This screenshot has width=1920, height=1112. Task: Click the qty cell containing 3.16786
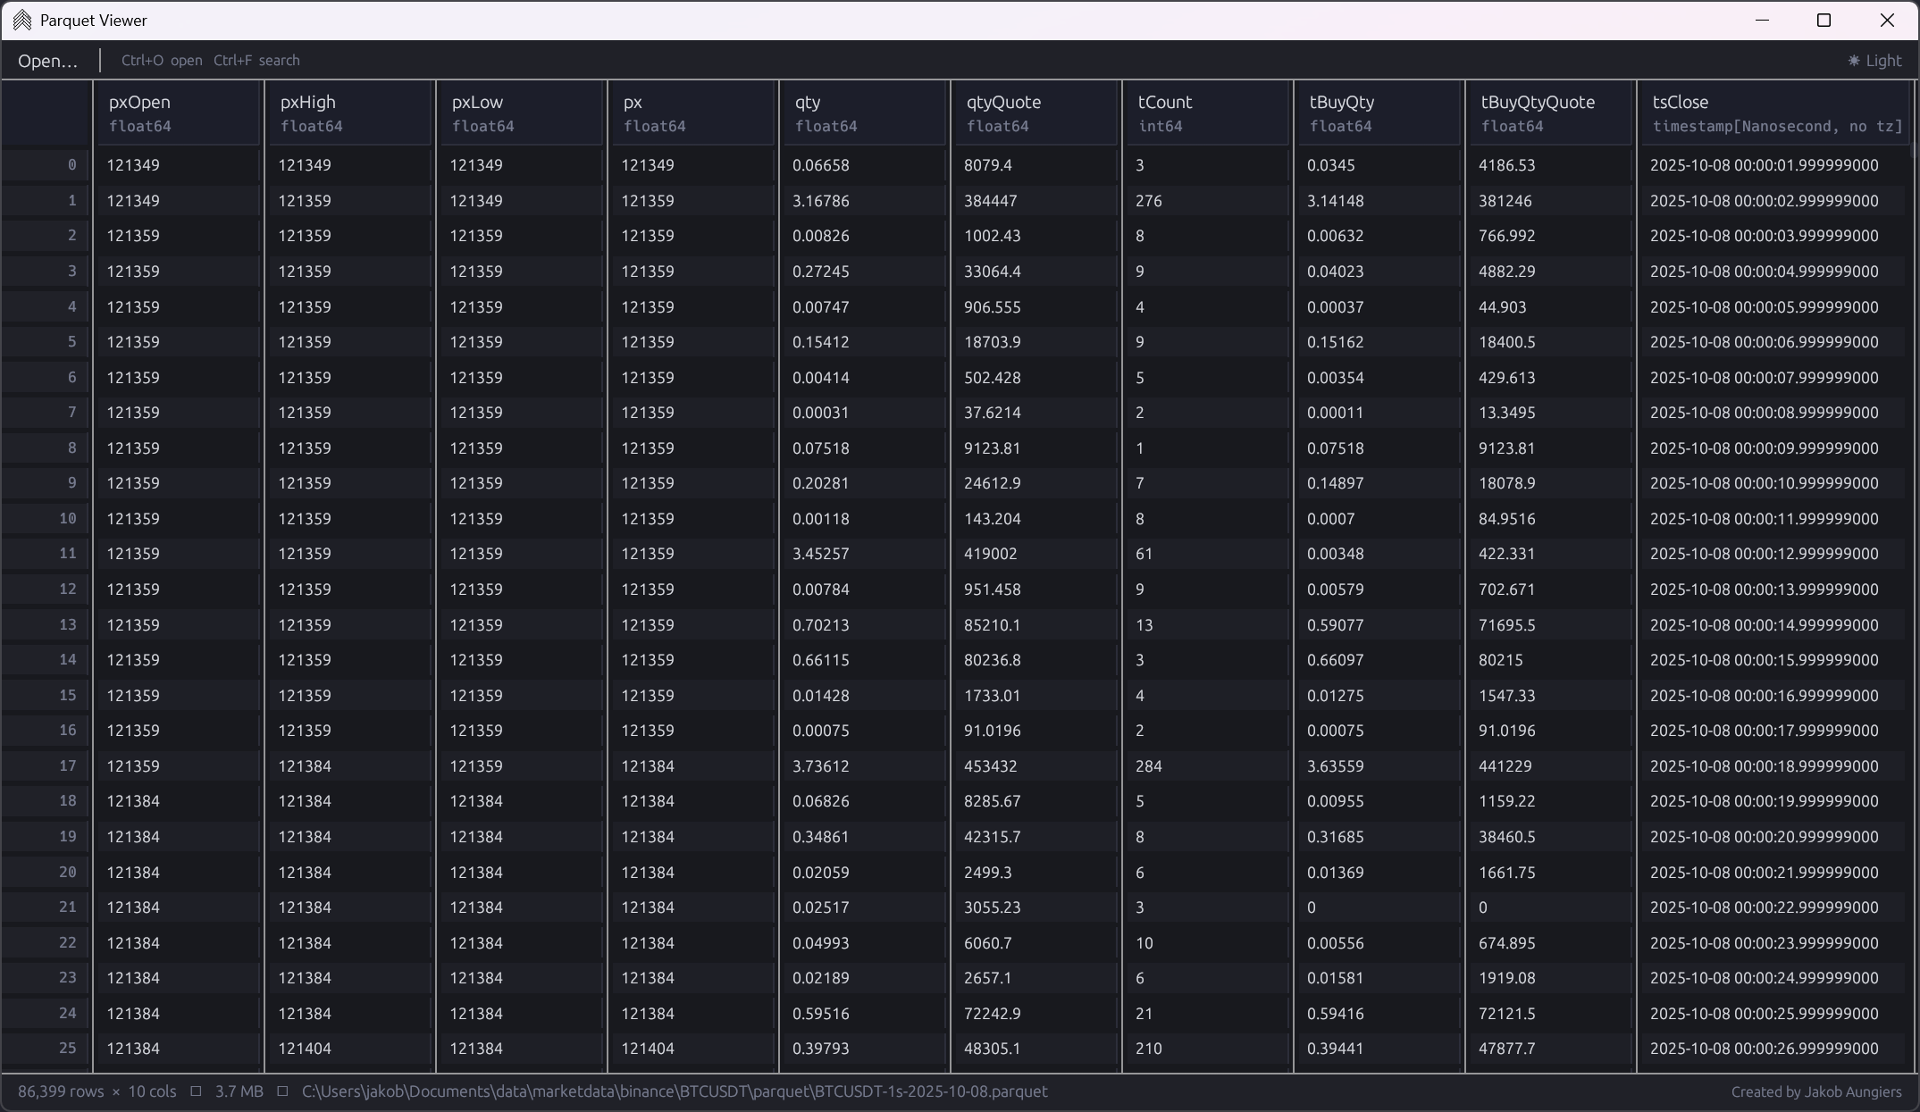(x=820, y=200)
